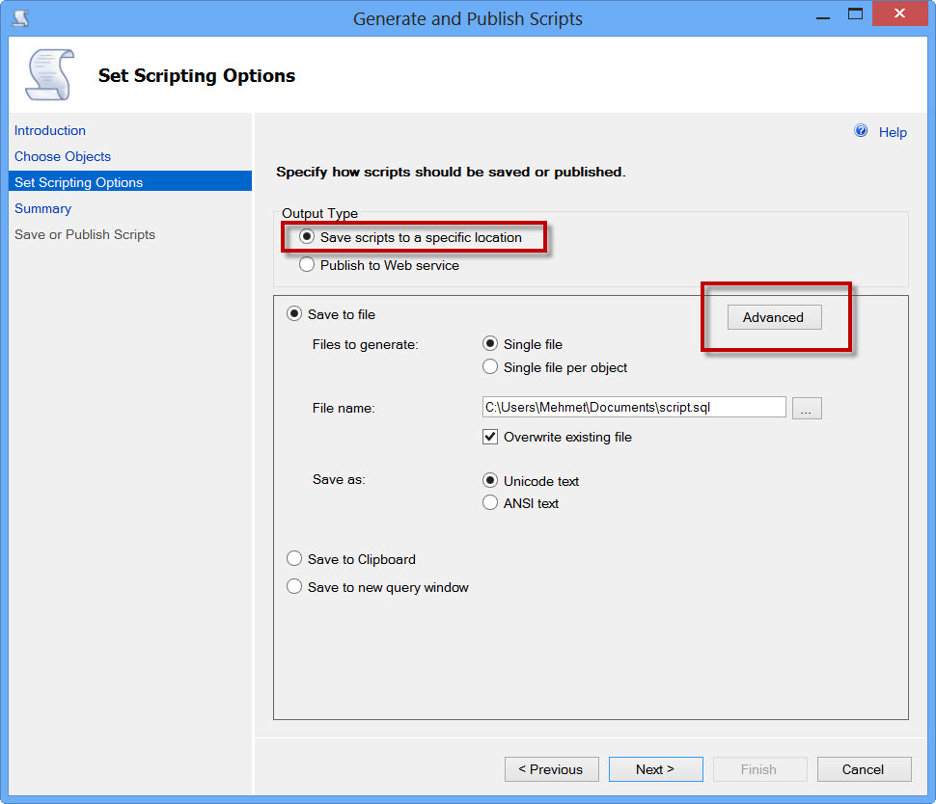Pick Single file per object option
Screen dimensions: 936x804
tap(490, 367)
